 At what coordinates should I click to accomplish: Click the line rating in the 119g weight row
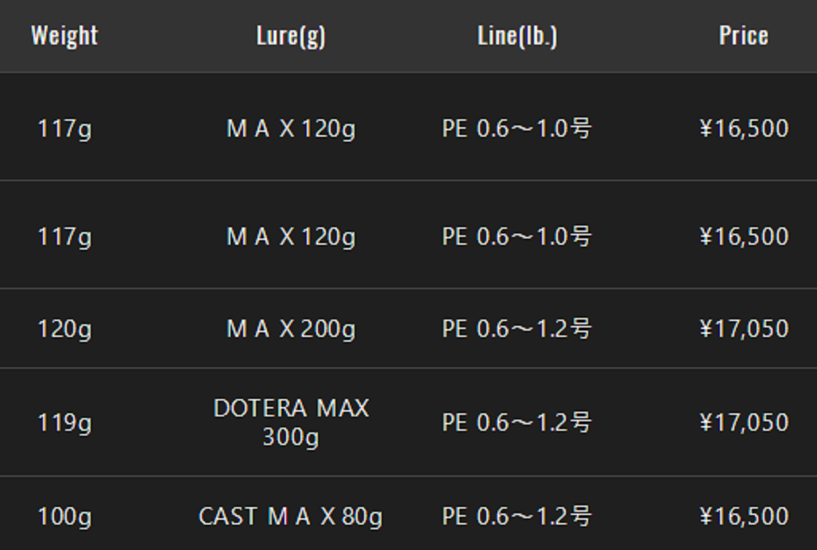pyautogui.click(x=517, y=423)
